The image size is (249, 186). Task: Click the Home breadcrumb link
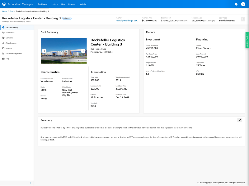tap(4, 11)
